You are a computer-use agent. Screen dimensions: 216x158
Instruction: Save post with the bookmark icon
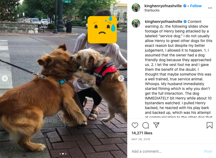[210, 125]
